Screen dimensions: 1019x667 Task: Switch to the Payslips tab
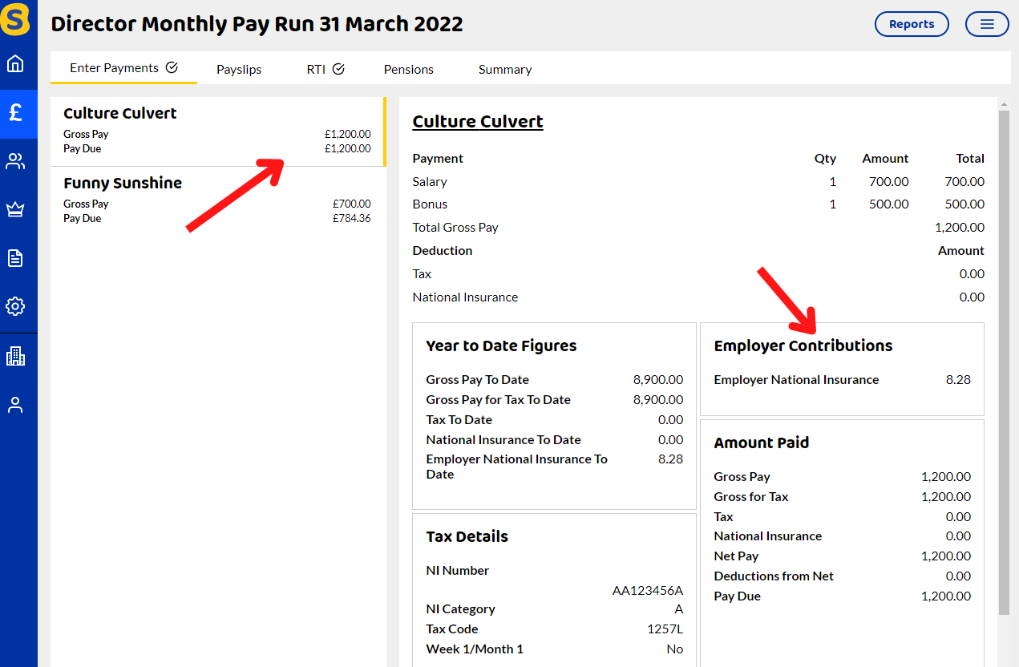238,69
